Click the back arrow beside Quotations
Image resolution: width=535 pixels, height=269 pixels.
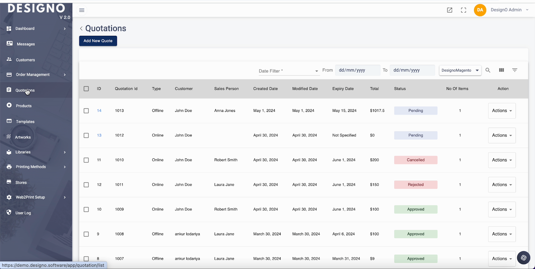tap(81, 28)
